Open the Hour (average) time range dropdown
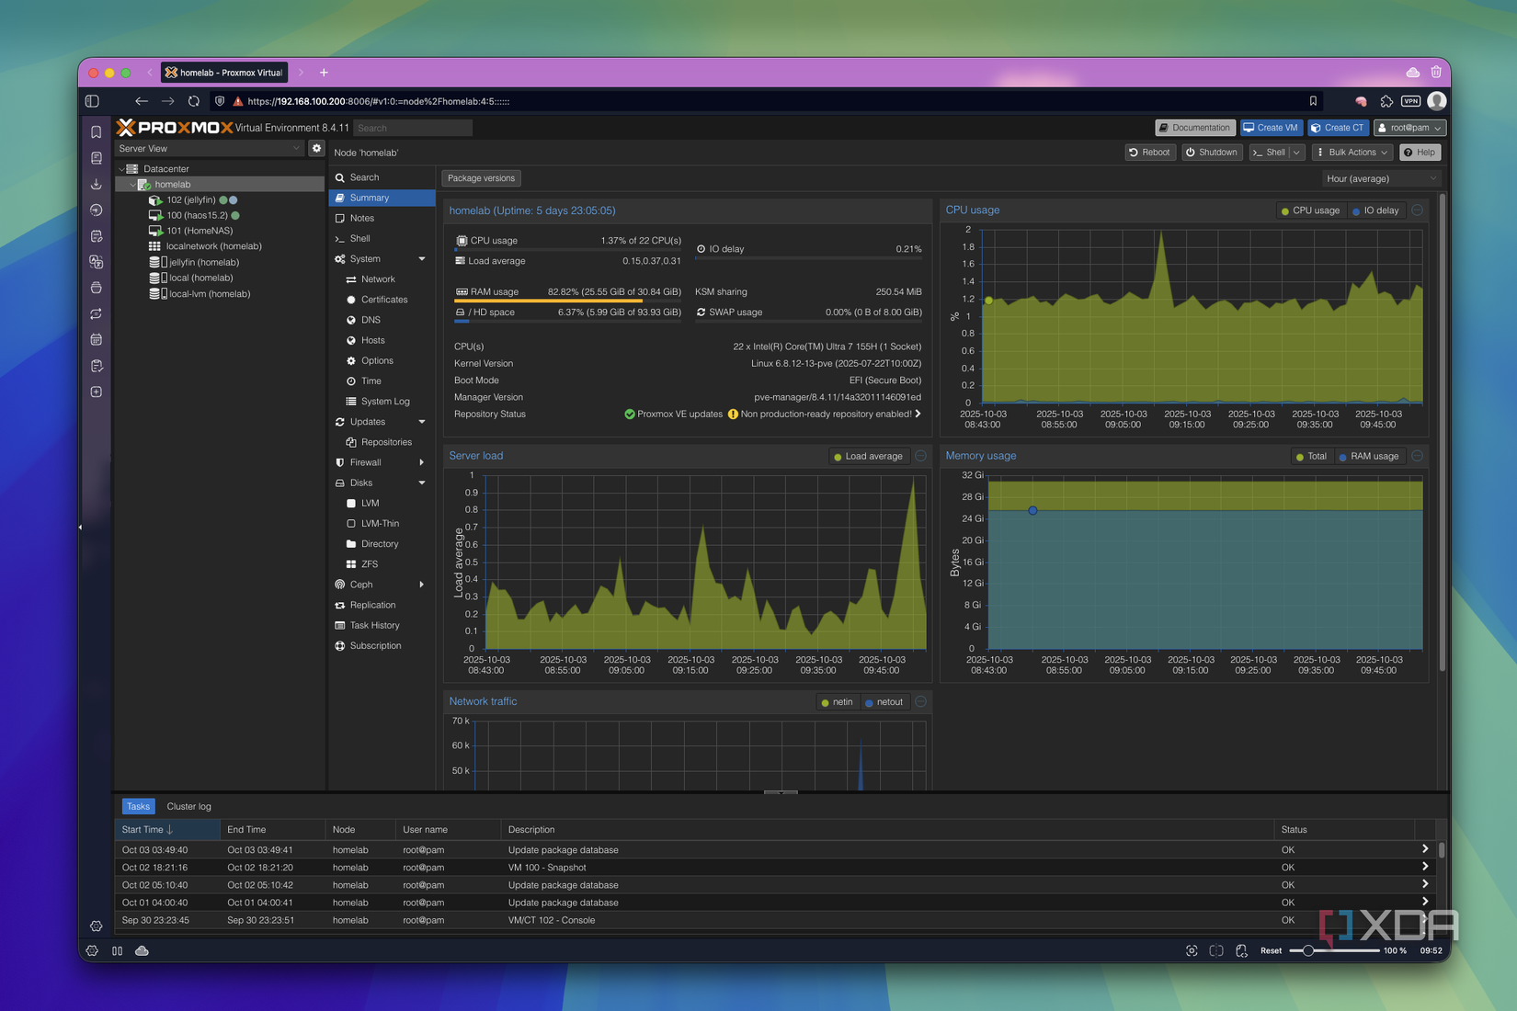Image resolution: width=1517 pixels, height=1011 pixels. 1380,178
